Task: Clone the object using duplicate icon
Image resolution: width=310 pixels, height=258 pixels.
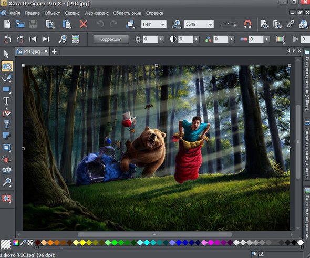Action: [130, 24]
